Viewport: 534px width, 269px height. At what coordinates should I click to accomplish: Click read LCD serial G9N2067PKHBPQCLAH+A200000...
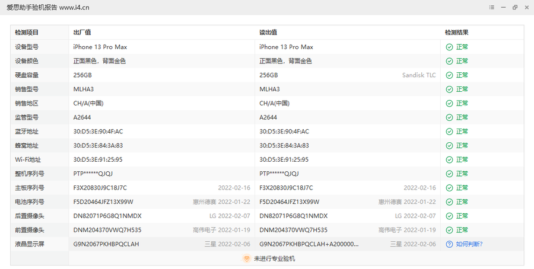(x=309, y=244)
